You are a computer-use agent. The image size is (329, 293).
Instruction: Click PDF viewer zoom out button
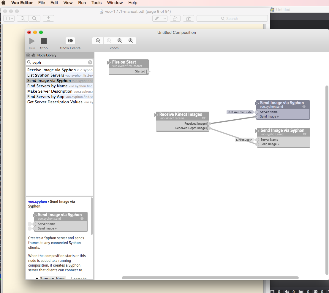pyautogui.click(x=23, y=18)
